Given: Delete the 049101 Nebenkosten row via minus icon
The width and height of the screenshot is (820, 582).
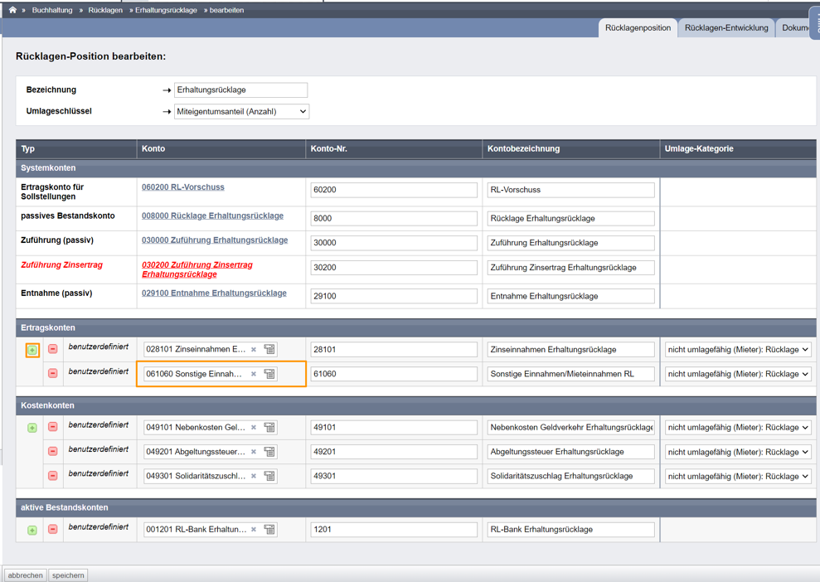Looking at the screenshot, I should [53, 427].
